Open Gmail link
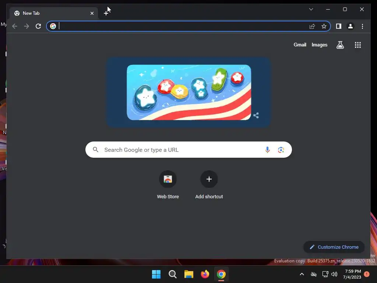377x283 pixels. (300, 45)
